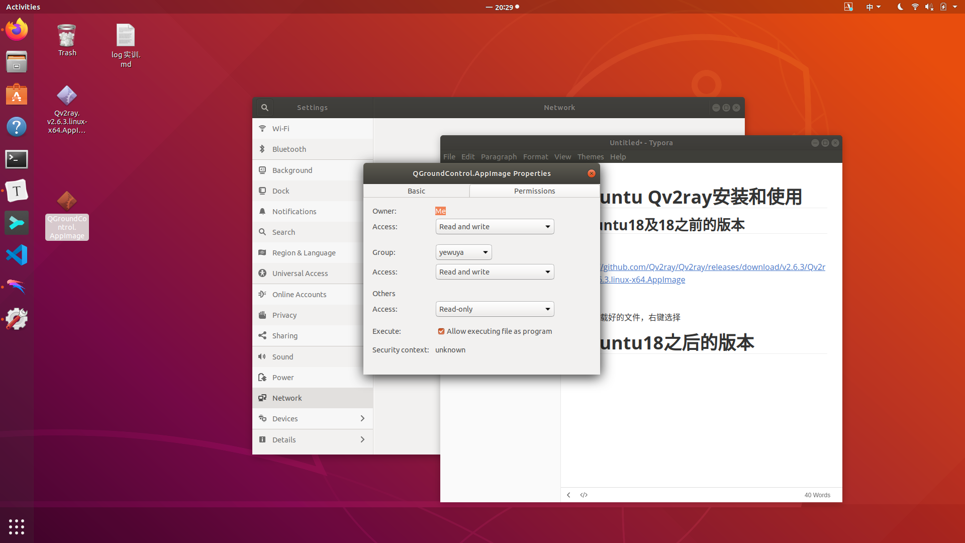Toggle source code mode icon in Typora
Image resolution: width=965 pixels, height=543 pixels.
coord(584,495)
